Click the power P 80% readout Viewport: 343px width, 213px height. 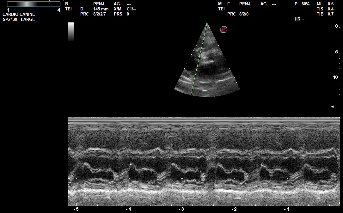click(302, 4)
